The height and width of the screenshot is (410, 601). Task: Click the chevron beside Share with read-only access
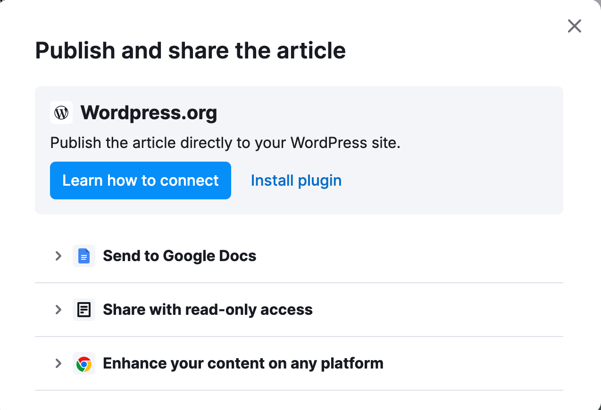pos(58,310)
